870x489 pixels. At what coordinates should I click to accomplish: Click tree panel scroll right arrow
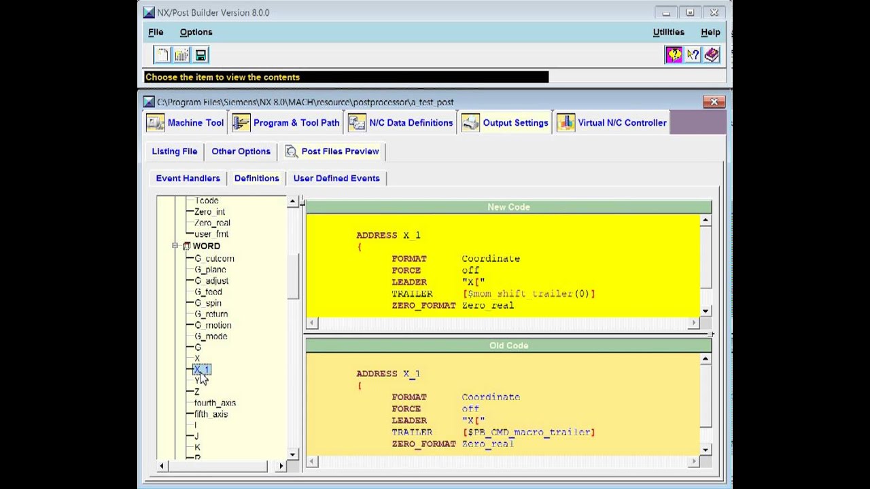point(281,466)
